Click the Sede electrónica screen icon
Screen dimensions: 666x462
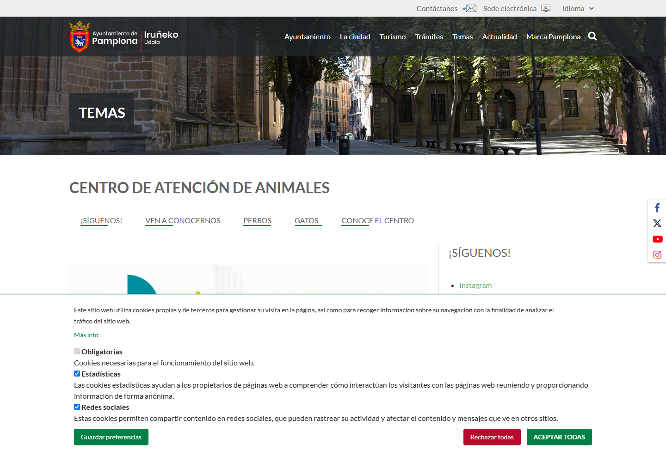[546, 8]
